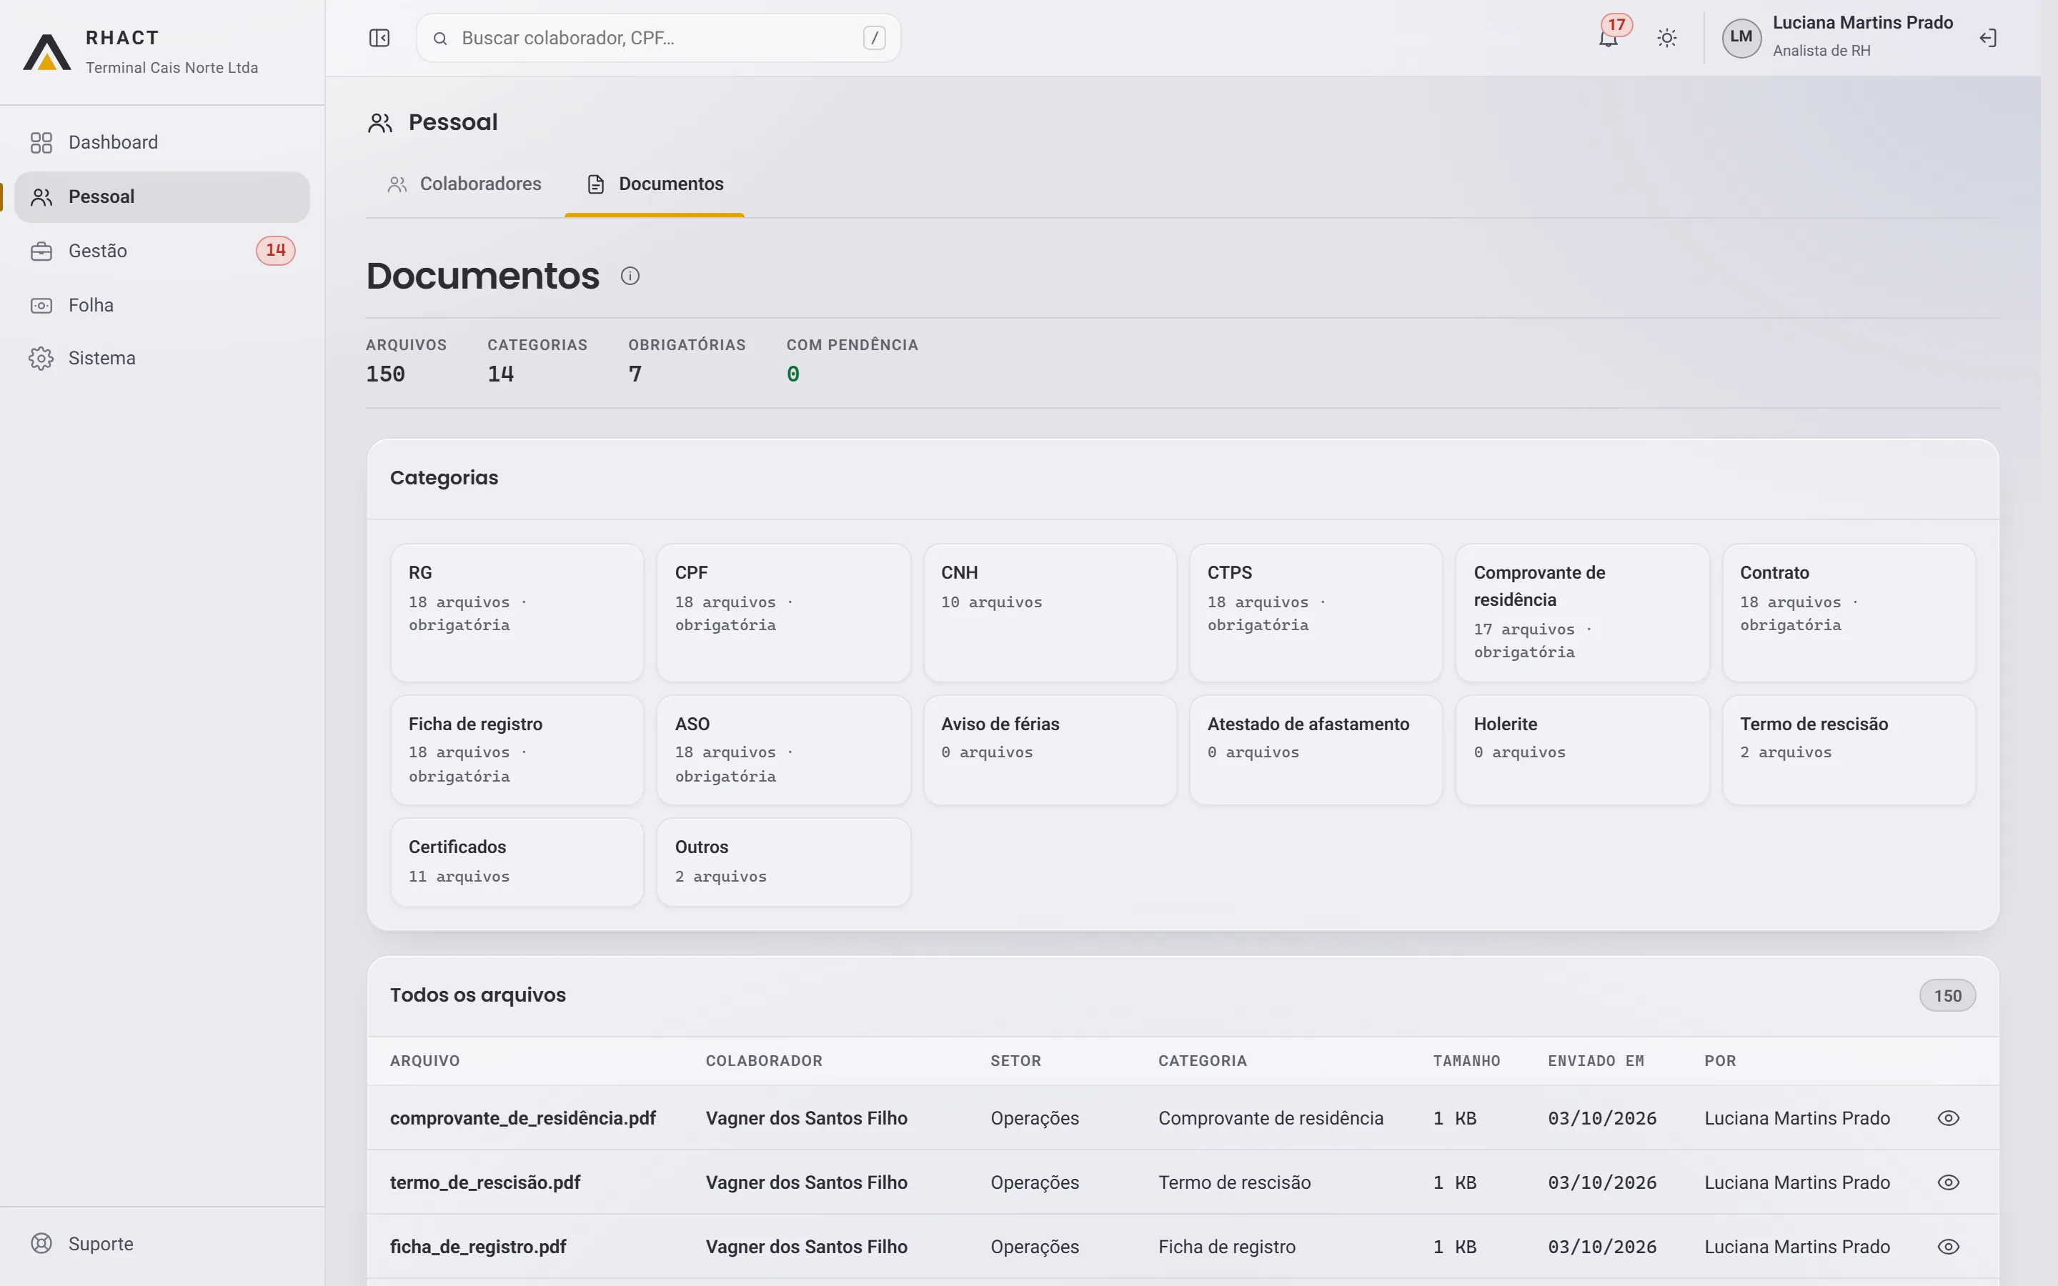
Task: Open Sistema in the sidebar
Action: pyautogui.click(x=162, y=358)
